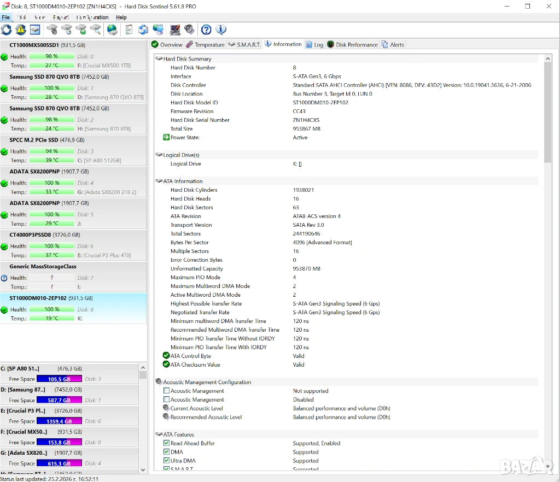The height and width of the screenshot is (482, 560).
Task: Toggle the Read Ahead Buffer checkbox
Action: pos(166,443)
